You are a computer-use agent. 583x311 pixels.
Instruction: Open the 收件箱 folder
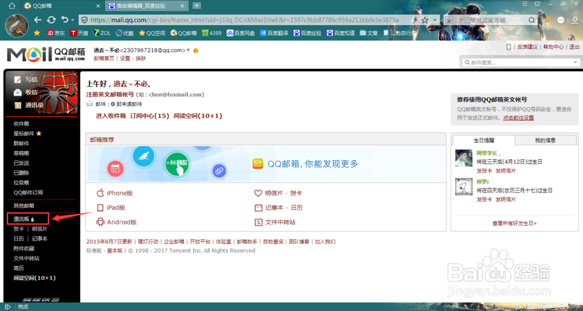(x=22, y=124)
